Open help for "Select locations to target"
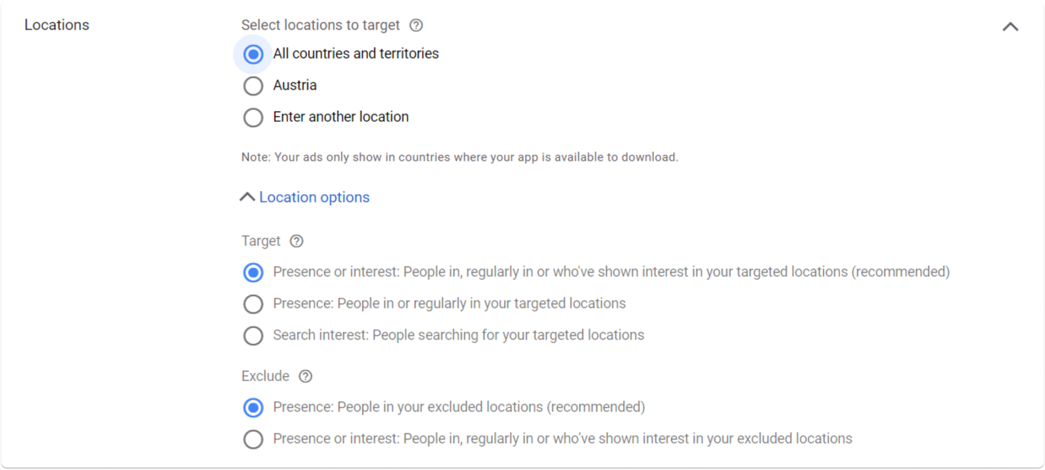 tap(416, 25)
